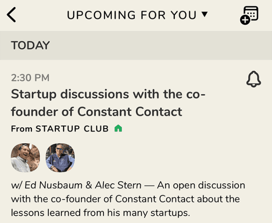Click the 'An open discussion' description text
The width and height of the screenshot is (272, 223).
point(201,185)
